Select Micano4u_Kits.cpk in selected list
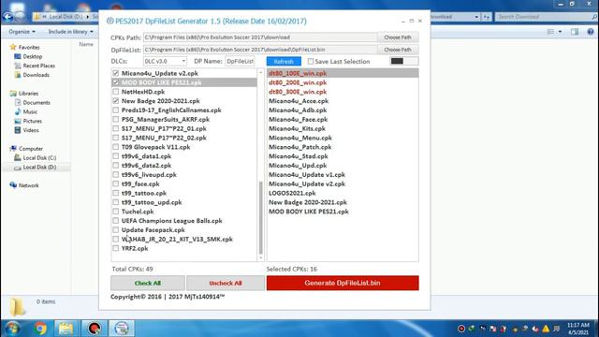The image size is (599, 337). click(343, 128)
